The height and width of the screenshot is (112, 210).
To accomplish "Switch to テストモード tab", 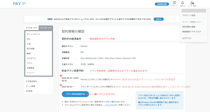I will coord(45,28).
